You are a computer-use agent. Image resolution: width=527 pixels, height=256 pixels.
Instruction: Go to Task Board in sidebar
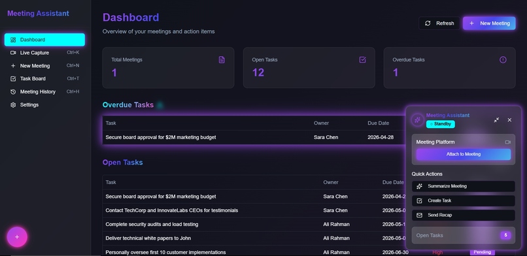[x=44, y=78]
